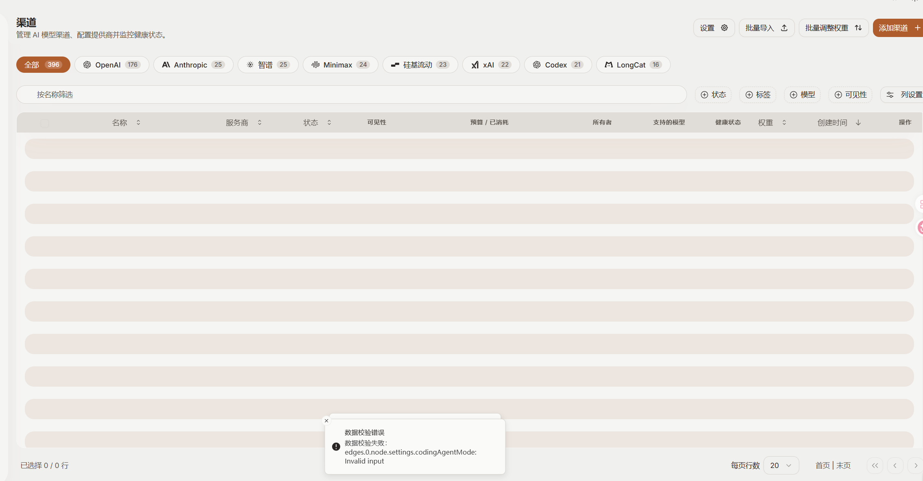
Task: Click the up-down arrows icon in 批量调整权重
Action: (x=858, y=28)
